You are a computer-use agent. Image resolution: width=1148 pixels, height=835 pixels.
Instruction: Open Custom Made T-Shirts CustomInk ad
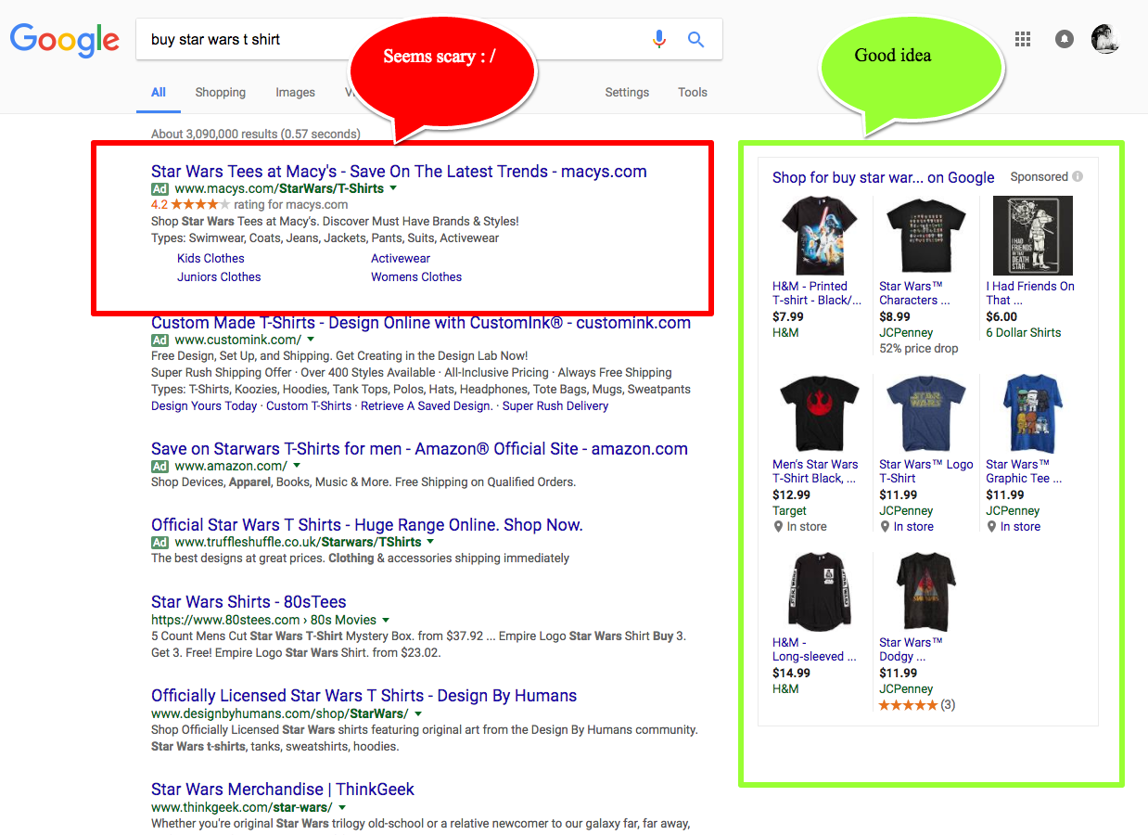tap(421, 323)
